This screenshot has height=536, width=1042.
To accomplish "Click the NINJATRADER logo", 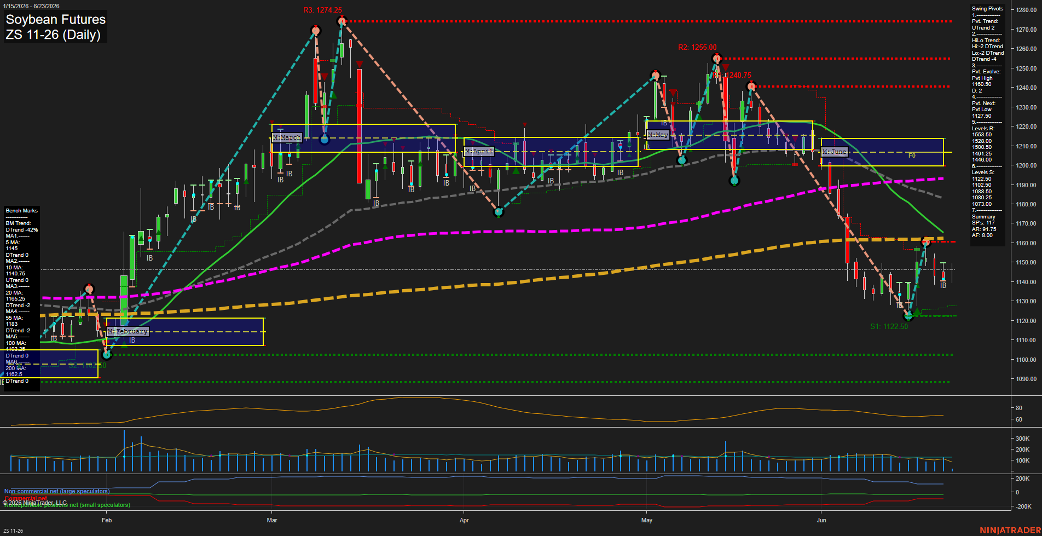I will pyautogui.click(x=1010, y=531).
